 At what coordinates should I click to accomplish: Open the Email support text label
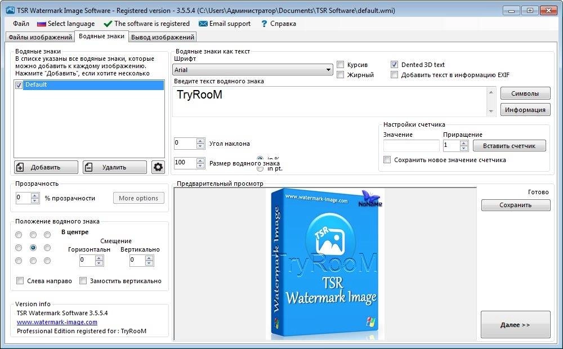(x=230, y=24)
